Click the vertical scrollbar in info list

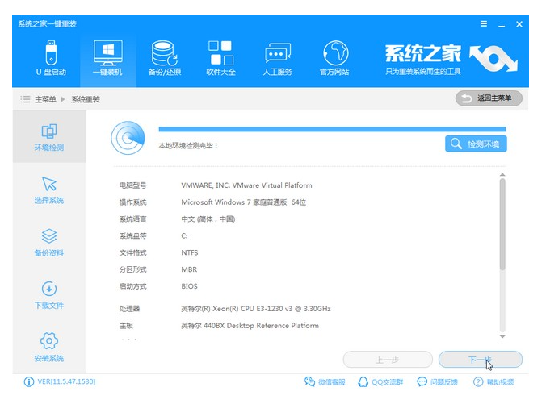[501, 226]
